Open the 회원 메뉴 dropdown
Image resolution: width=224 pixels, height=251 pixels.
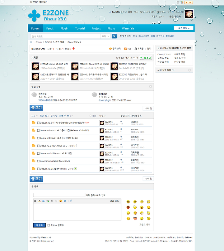pyautogui.click(x=184, y=28)
